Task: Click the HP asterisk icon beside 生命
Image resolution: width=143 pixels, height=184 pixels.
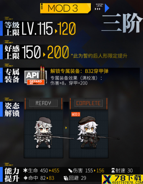Action: (x=25, y=170)
